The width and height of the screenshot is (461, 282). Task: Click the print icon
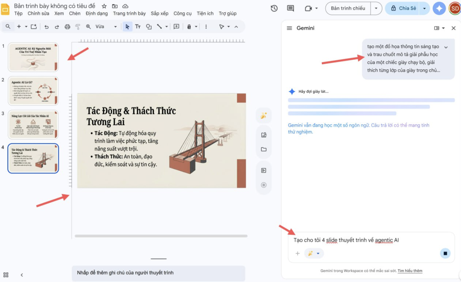pos(67,26)
